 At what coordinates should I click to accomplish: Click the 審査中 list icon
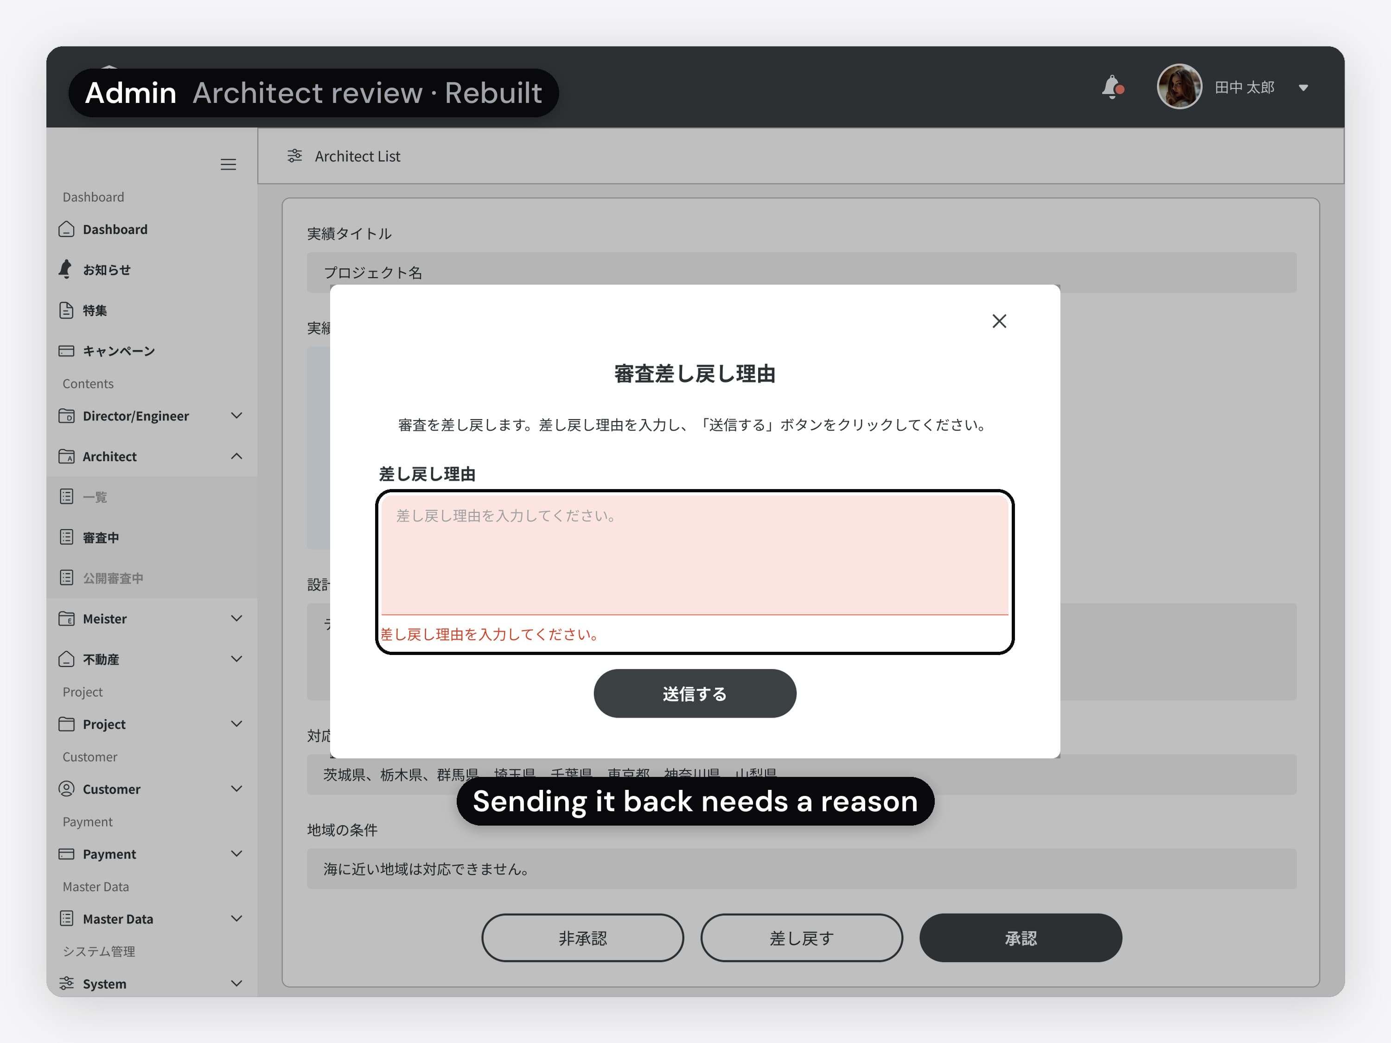(x=66, y=537)
